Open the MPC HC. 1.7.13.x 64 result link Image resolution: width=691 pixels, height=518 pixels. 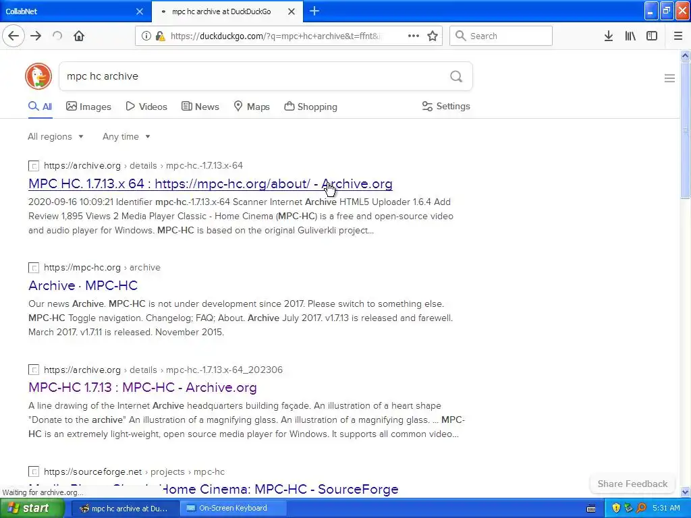coord(211,183)
